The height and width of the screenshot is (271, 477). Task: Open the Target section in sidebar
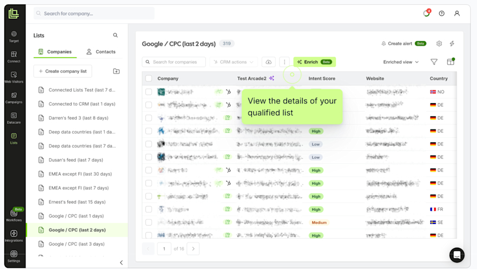click(x=14, y=37)
